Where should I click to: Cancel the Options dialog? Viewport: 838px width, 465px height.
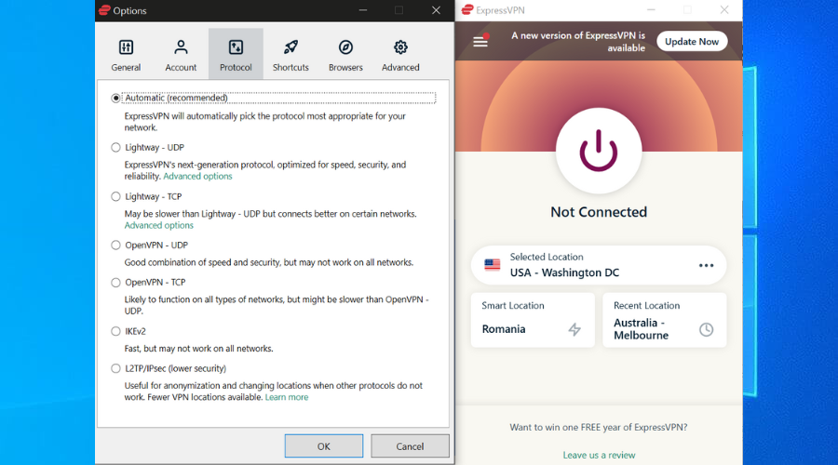point(410,445)
